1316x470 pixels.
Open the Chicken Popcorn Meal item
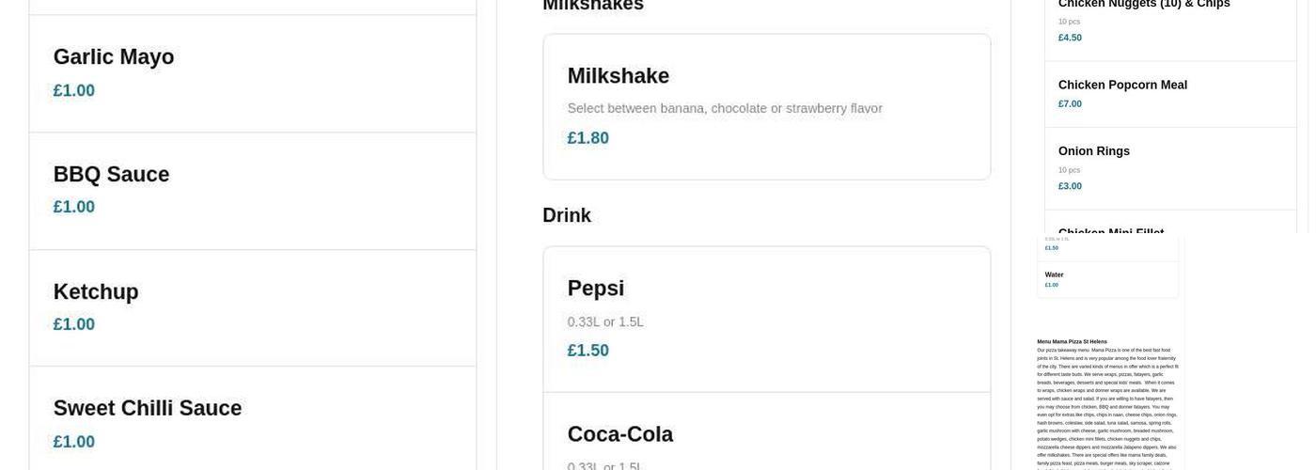1122,86
